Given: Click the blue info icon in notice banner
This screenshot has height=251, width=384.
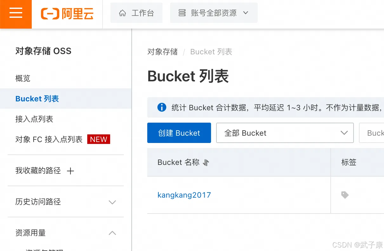Looking at the screenshot, I should pyautogui.click(x=162, y=107).
